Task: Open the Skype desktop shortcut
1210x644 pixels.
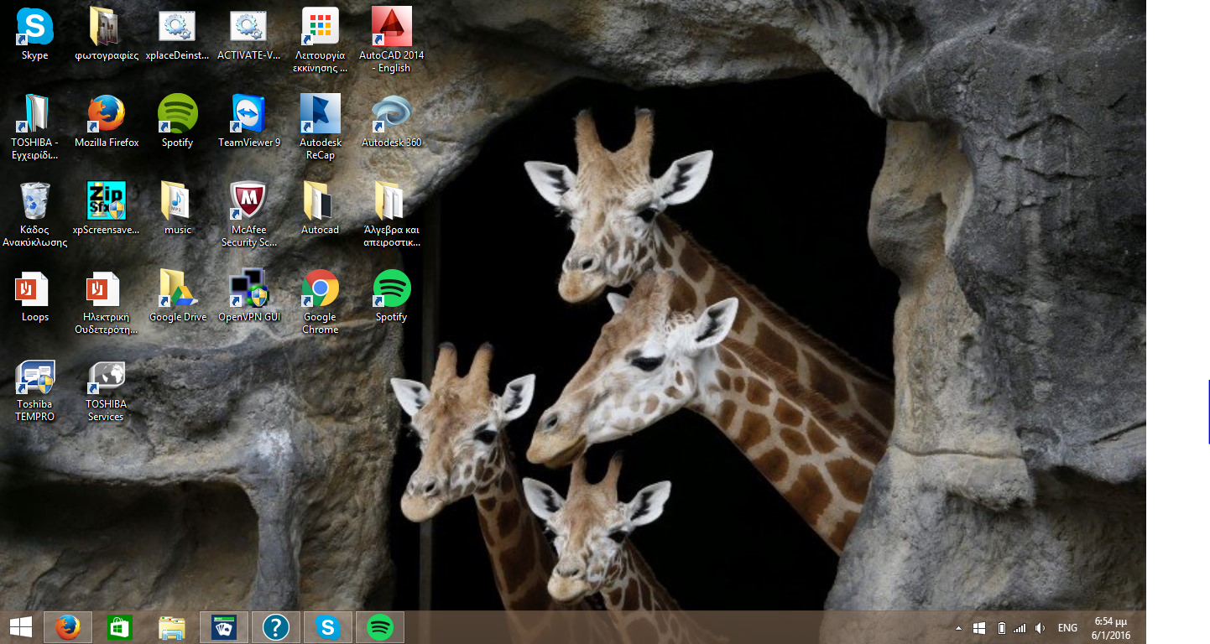Action: (35, 35)
